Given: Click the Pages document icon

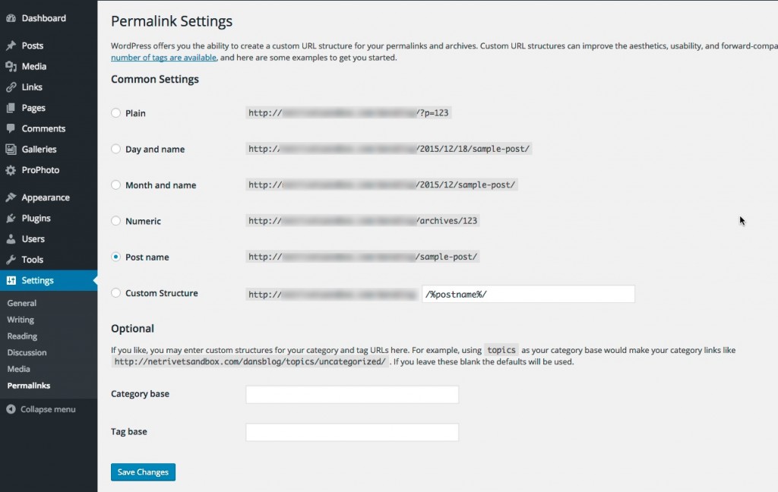Looking at the screenshot, I should [x=11, y=108].
